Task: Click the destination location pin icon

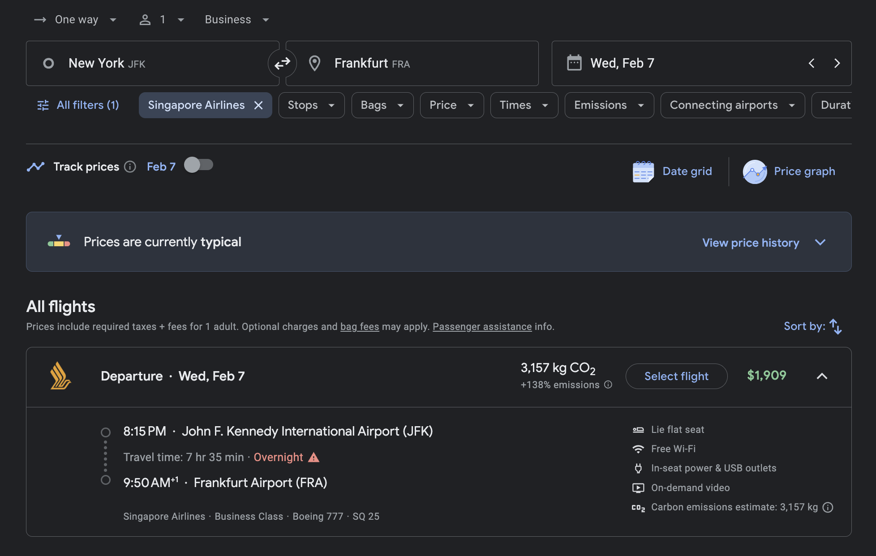Action: [315, 64]
